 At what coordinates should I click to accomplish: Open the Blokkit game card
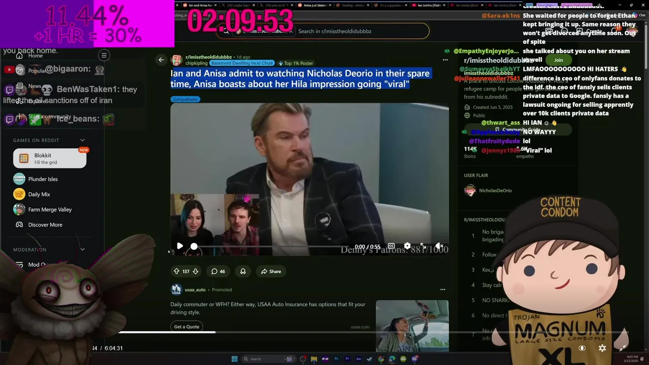click(x=50, y=159)
